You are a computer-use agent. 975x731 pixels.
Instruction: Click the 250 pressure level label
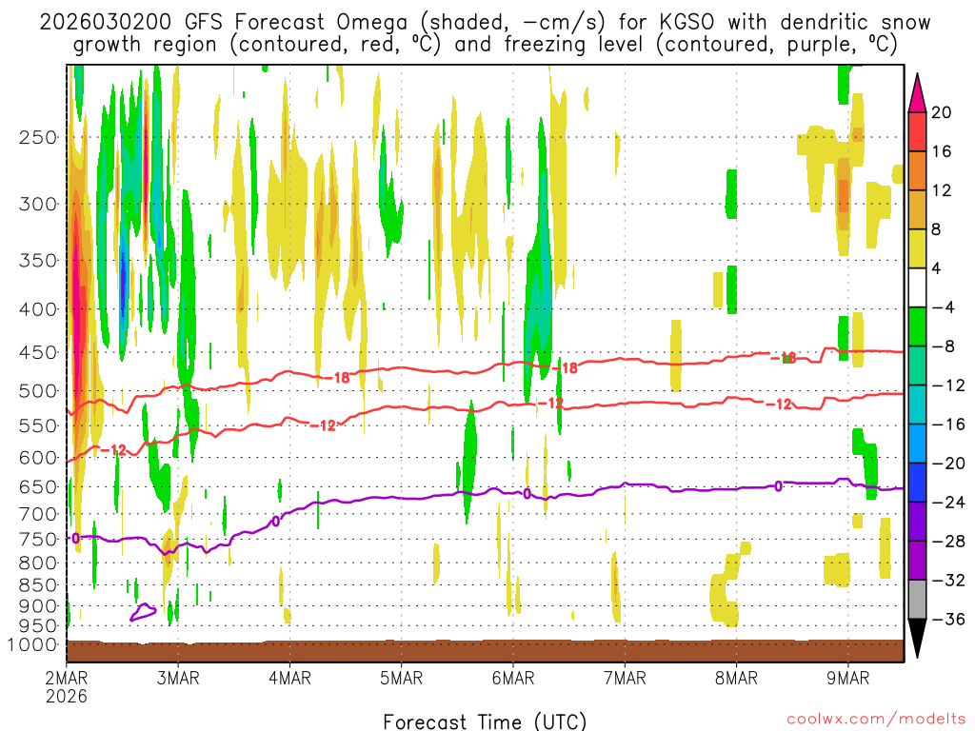pyautogui.click(x=38, y=137)
